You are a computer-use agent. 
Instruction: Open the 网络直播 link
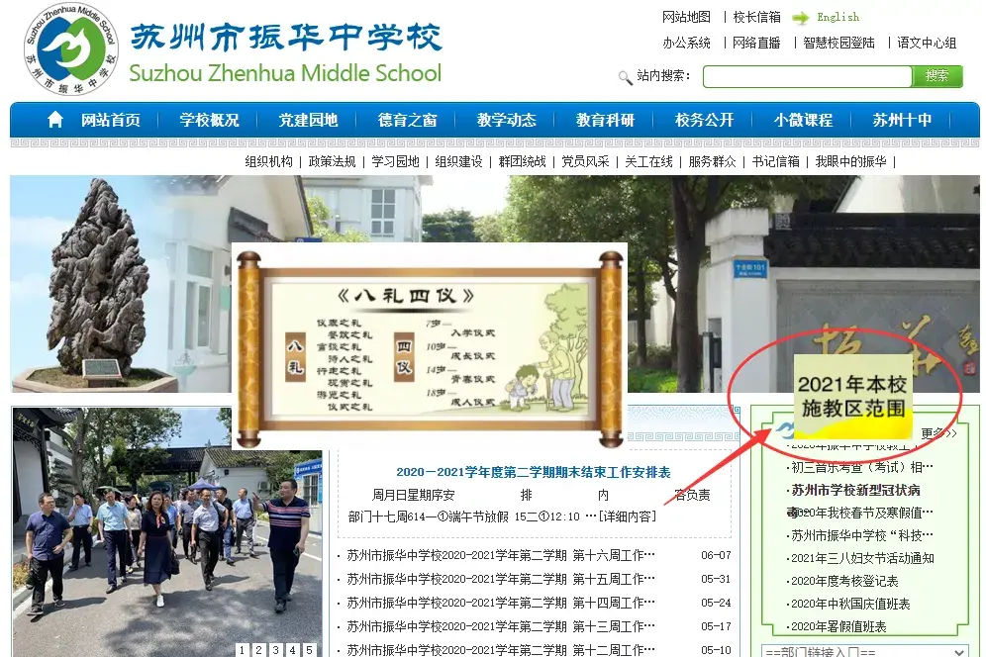(756, 43)
